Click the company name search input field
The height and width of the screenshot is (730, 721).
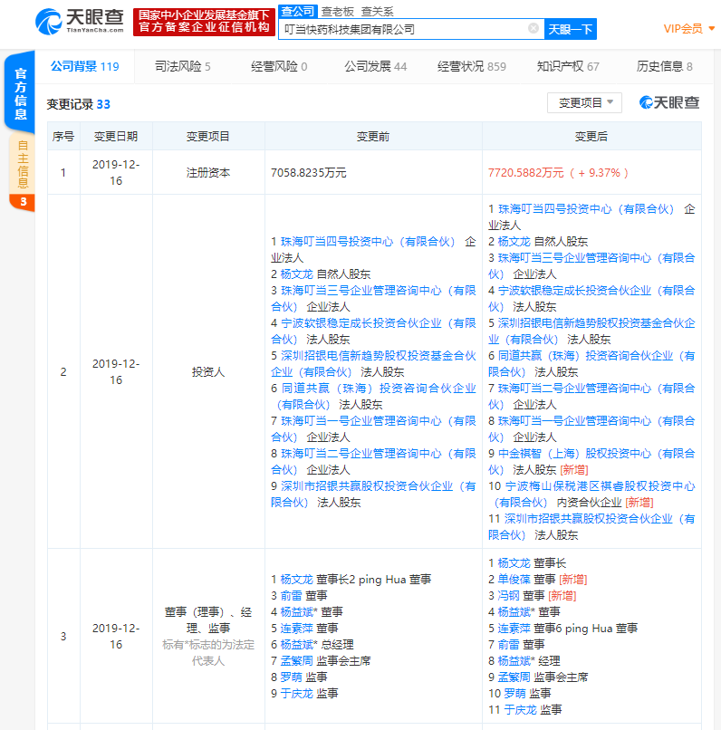tap(403, 29)
